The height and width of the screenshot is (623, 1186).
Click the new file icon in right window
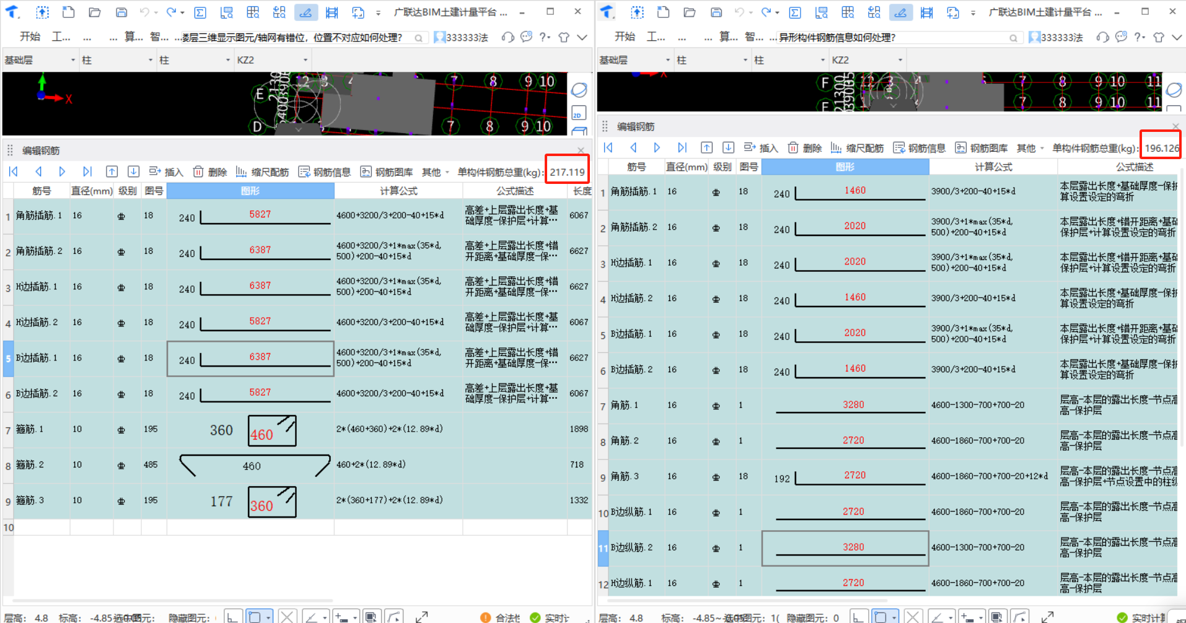click(x=664, y=12)
